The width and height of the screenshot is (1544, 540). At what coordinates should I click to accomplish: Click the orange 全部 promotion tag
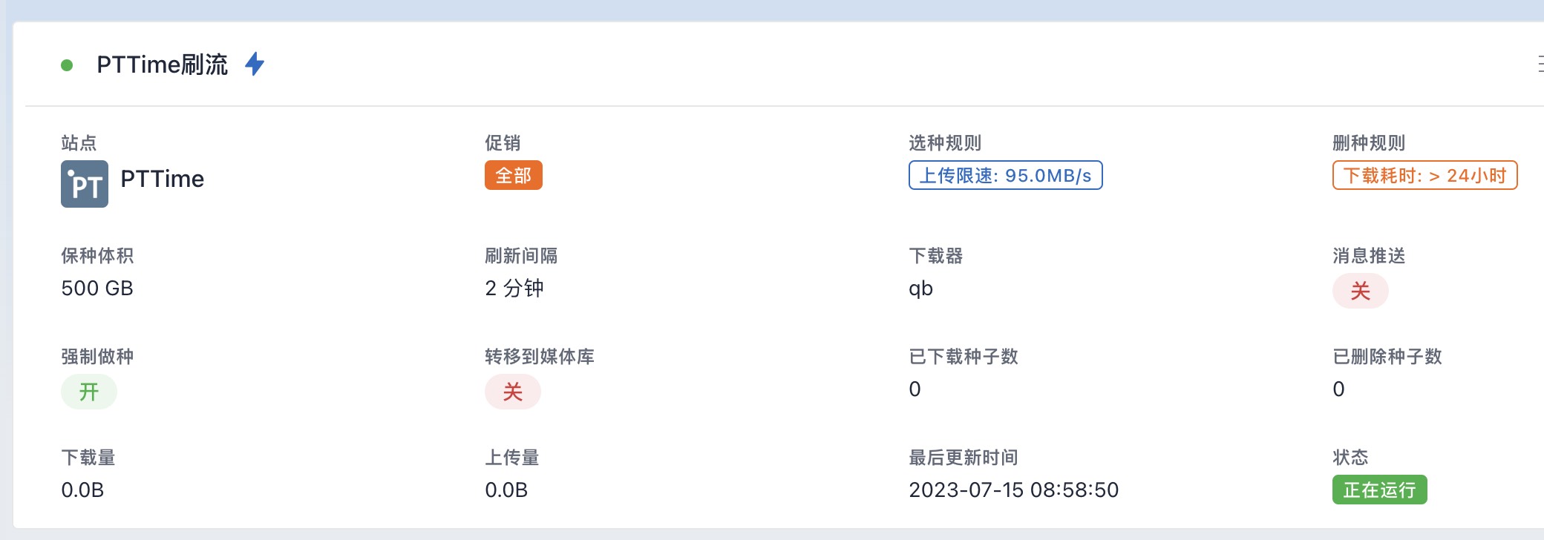click(514, 175)
